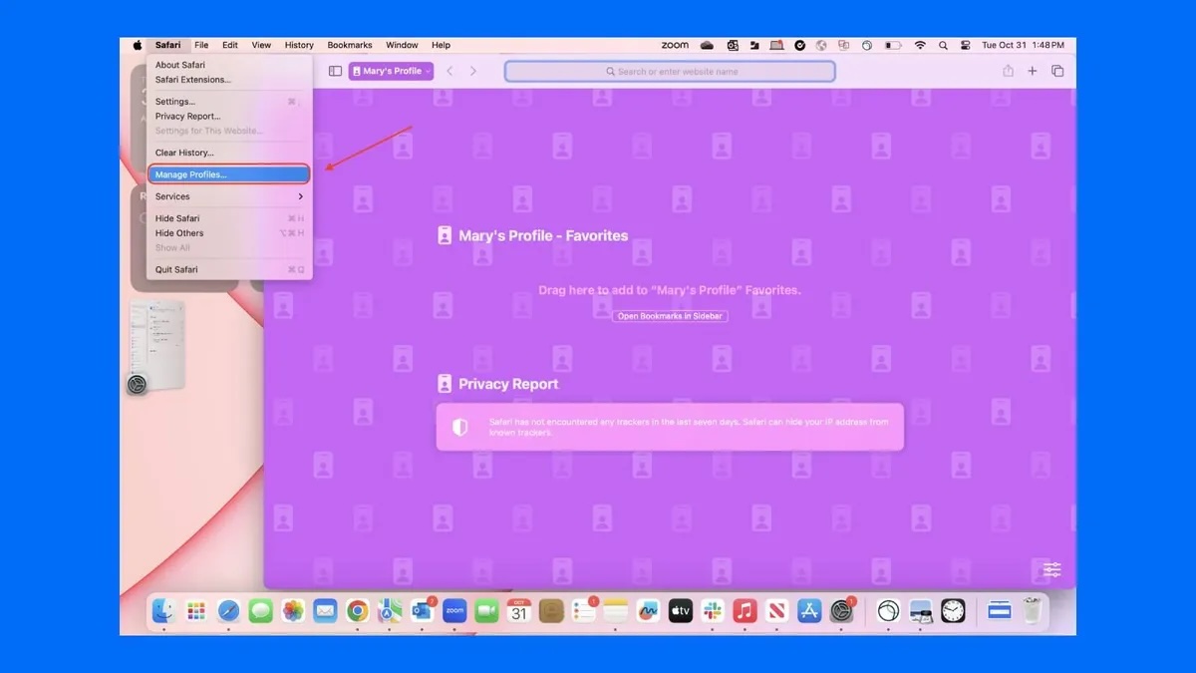1196x673 pixels.
Task: Select About Safari
Action: (229, 65)
